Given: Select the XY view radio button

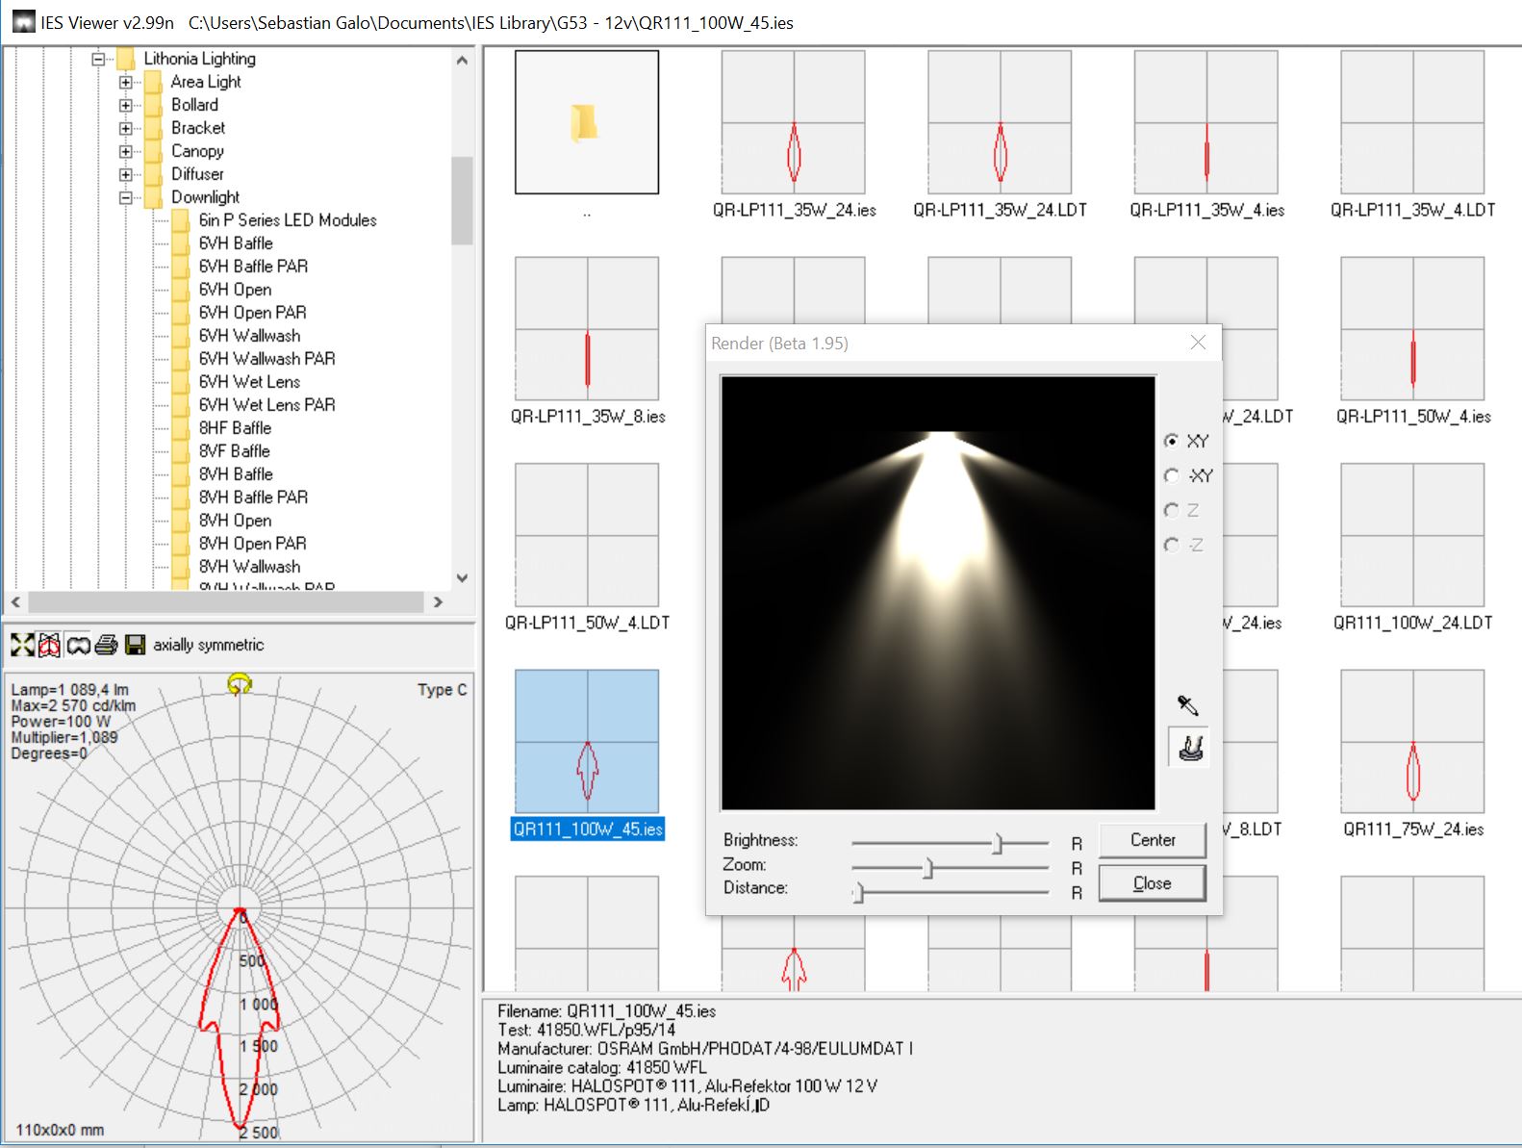Looking at the screenshot, I should [1171, 441].
